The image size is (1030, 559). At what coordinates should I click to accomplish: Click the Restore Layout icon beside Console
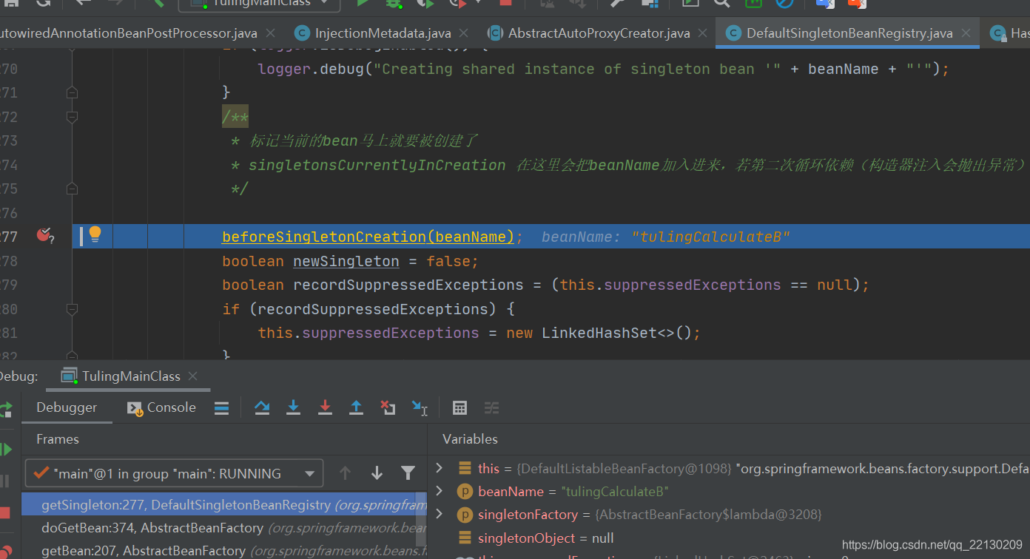[221, 407]
